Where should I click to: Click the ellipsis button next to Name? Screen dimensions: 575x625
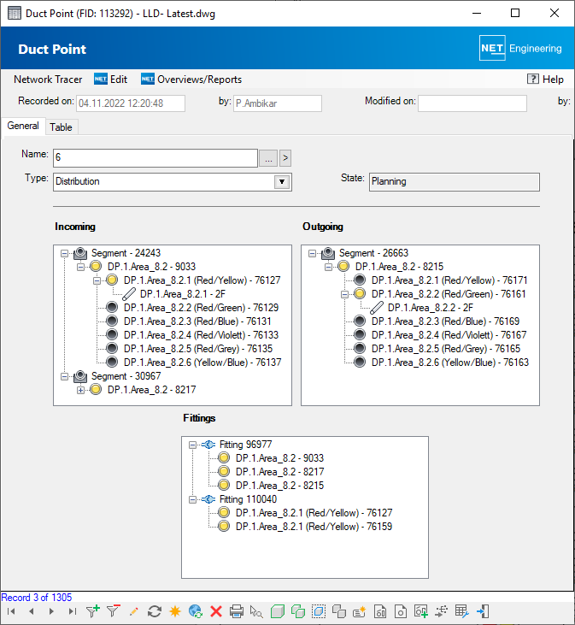tap(268, 158)
